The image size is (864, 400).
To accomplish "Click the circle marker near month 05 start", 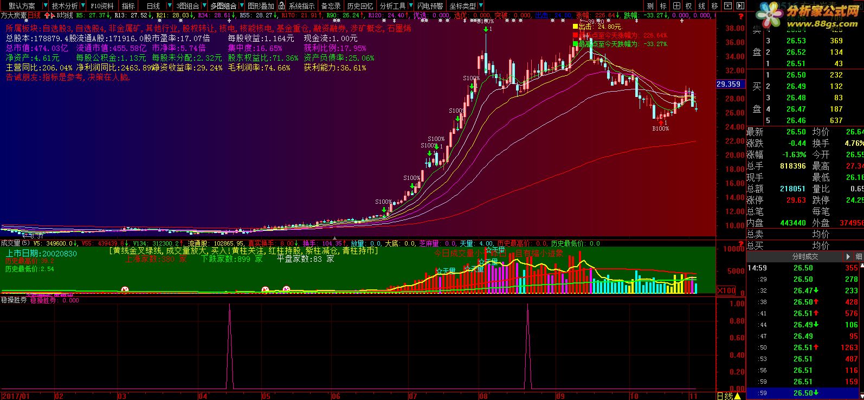I will point(266,290).
